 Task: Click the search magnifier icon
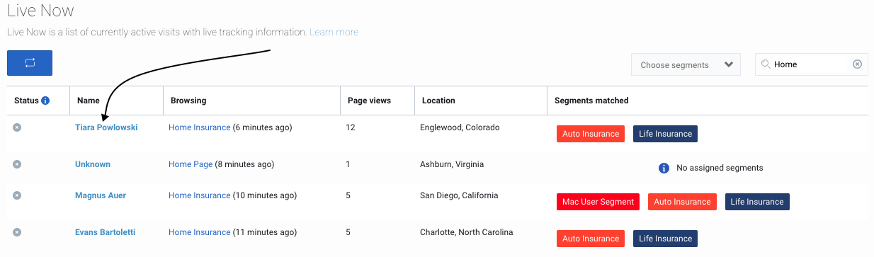(766, 64)
